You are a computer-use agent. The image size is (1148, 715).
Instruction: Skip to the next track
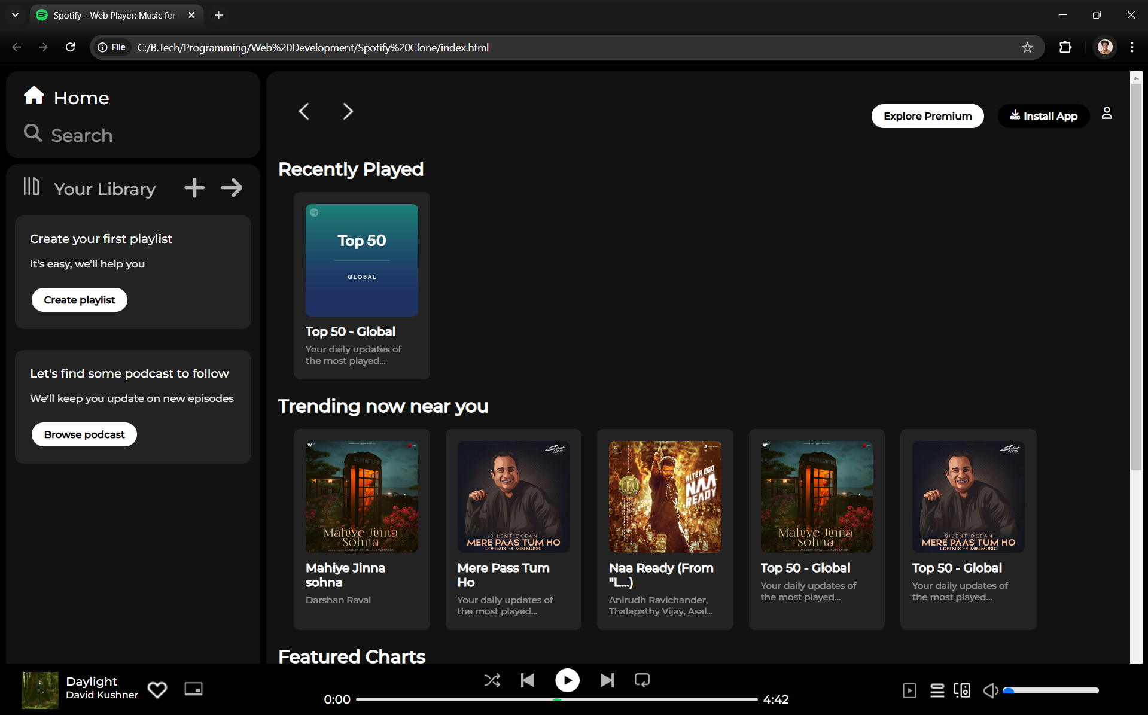point(607,680)
